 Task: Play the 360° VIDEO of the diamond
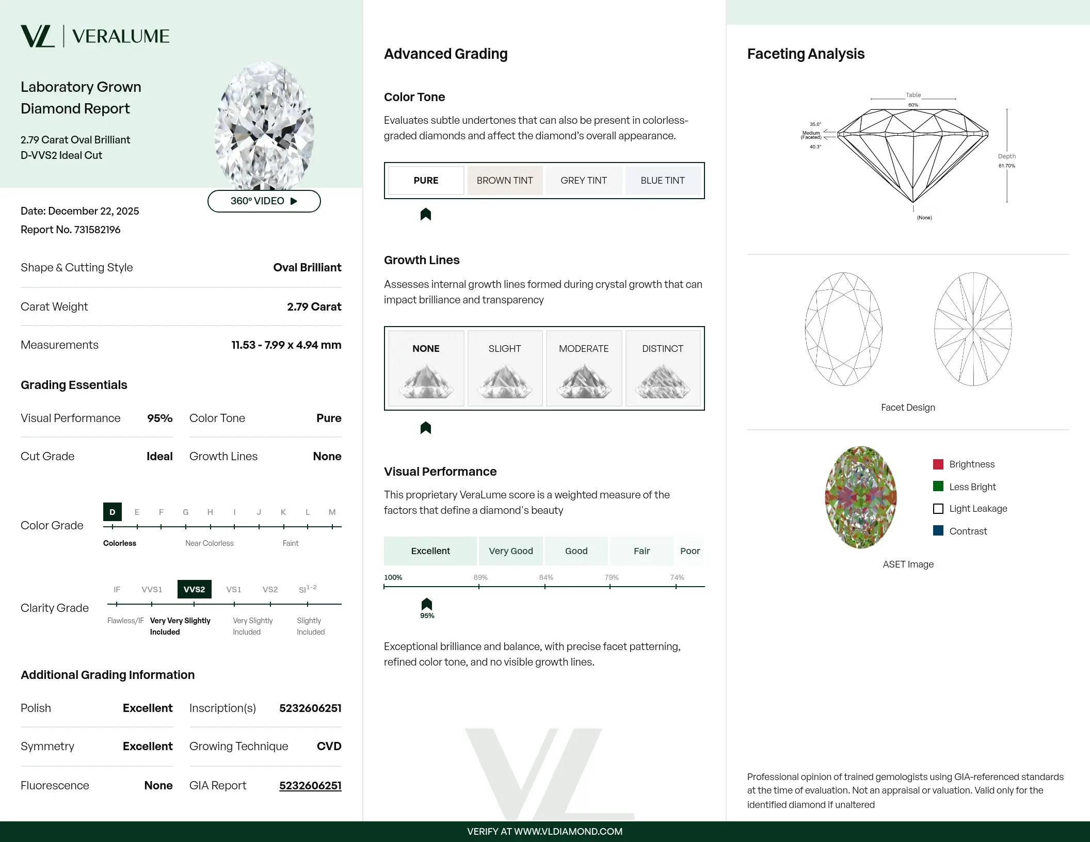click(x=264, y=201)
